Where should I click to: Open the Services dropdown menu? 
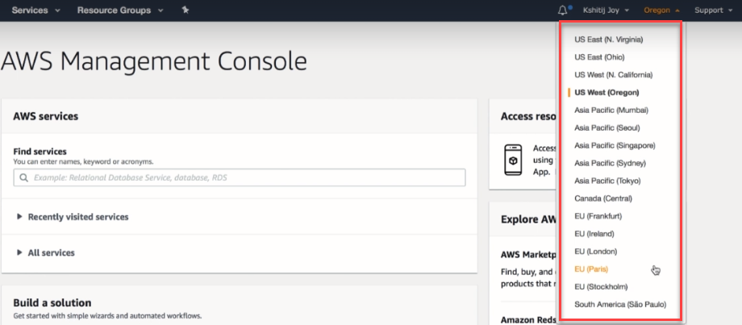pos(36,10)
